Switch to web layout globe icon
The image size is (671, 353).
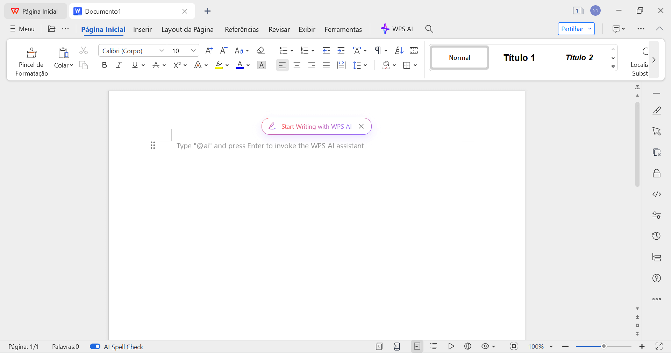click(468, 346)
